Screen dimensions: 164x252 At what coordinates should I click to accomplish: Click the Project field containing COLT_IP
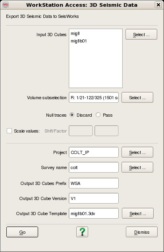(94, 152)
